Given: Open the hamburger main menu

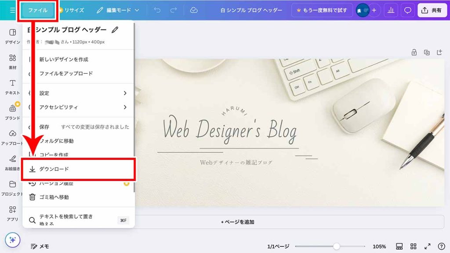Looking at the screenshot, I should point(12,11).
